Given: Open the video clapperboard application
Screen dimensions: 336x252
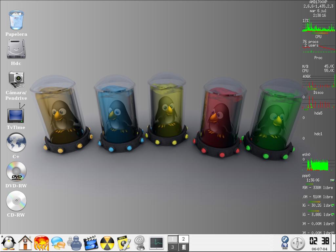Looking at the screenshot, I should [91, 243].
